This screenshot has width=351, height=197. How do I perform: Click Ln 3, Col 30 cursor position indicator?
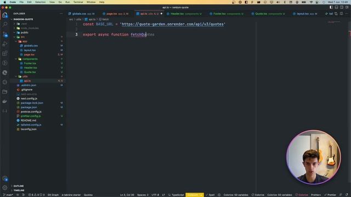point(127,195)
